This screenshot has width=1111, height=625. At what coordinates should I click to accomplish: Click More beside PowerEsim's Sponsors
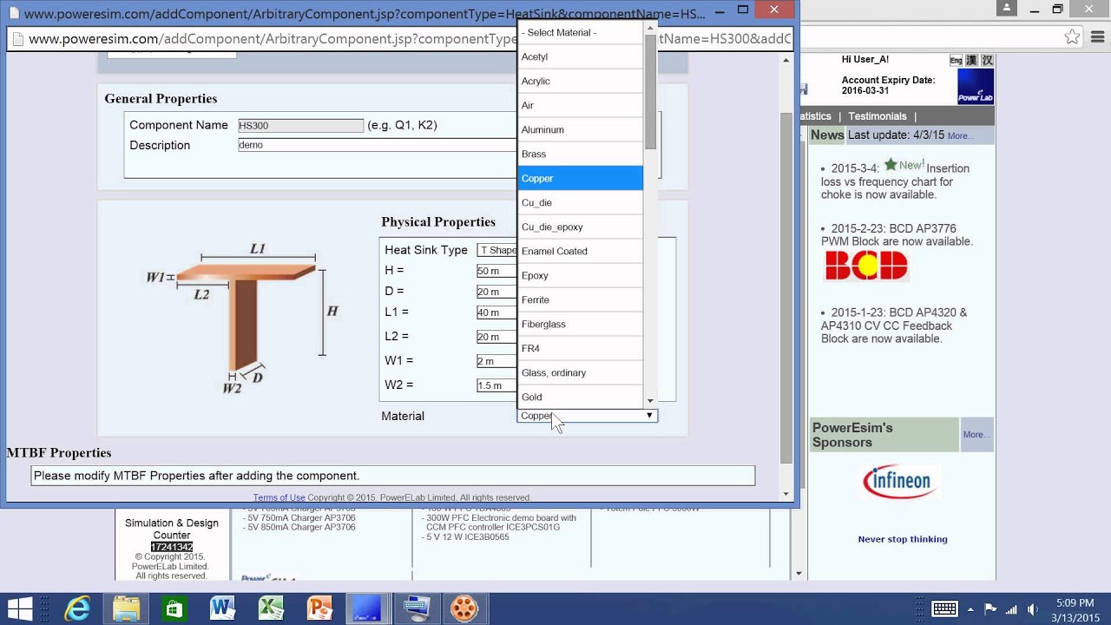975,435
